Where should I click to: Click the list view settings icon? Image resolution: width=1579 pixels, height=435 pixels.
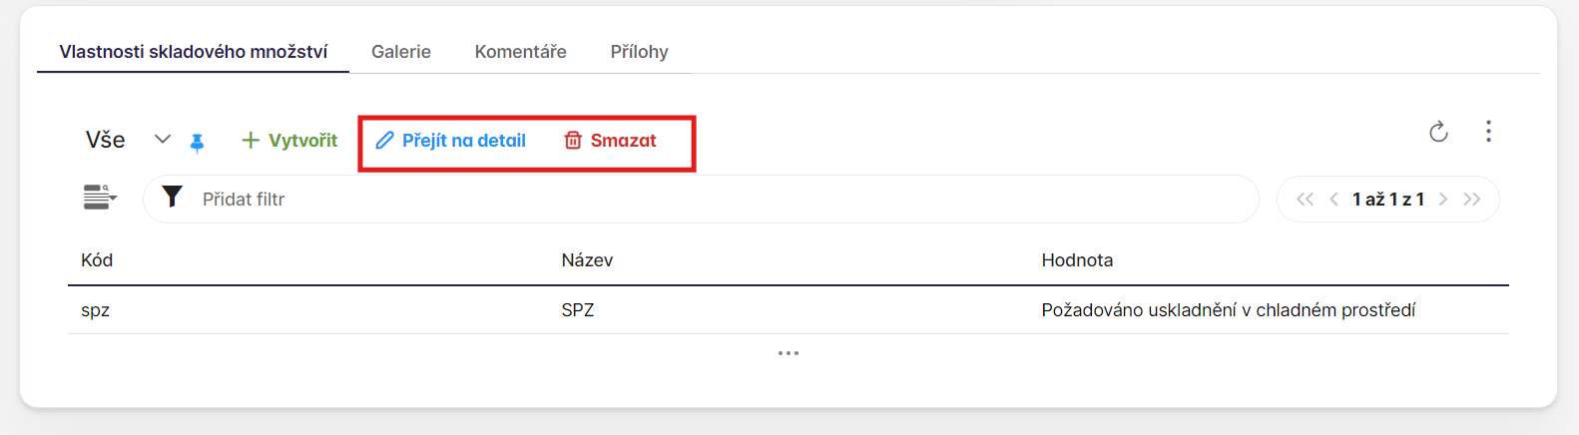coord(99,198)
